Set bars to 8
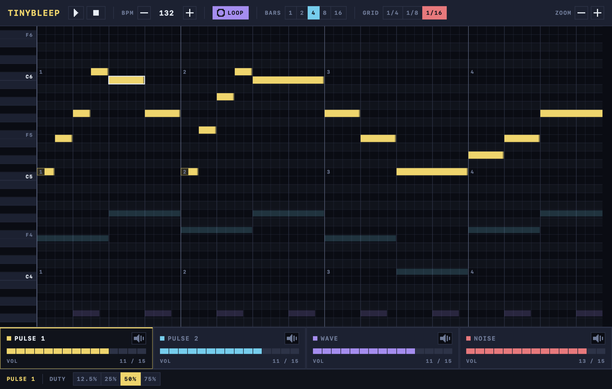 tap(325, 13)
